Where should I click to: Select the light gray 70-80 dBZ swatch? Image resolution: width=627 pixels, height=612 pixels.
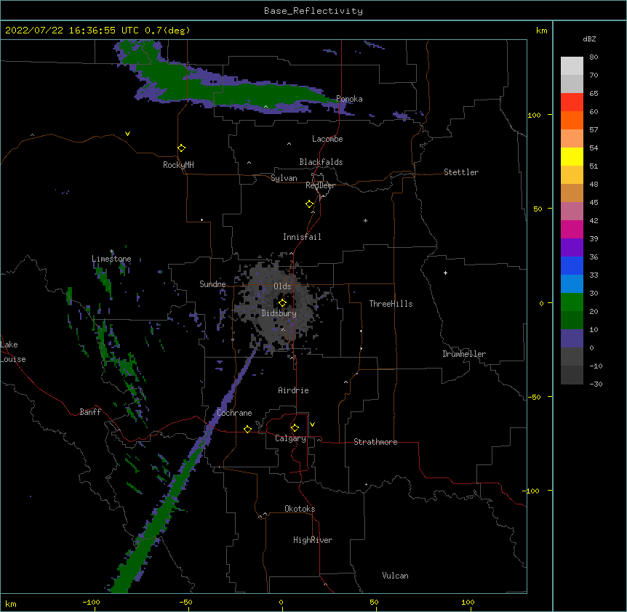coord(572,66)
